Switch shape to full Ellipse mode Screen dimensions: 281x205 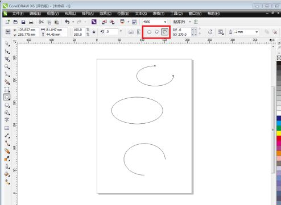149,32
